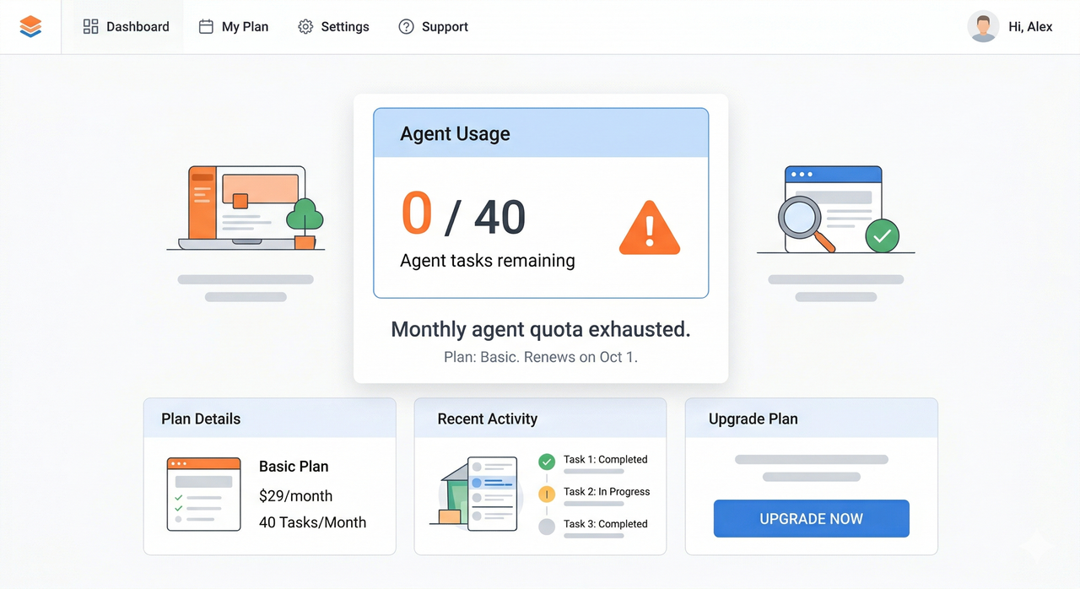
Task: Click the Agent Usage card header
Action: (541, 133)
